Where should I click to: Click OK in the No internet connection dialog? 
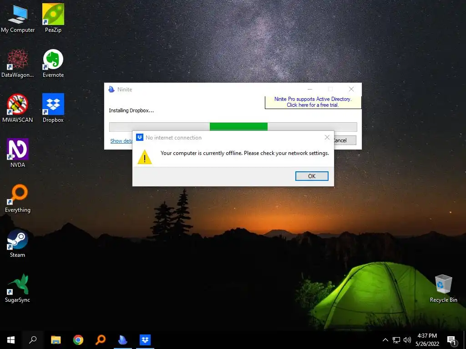coord(312,176)
